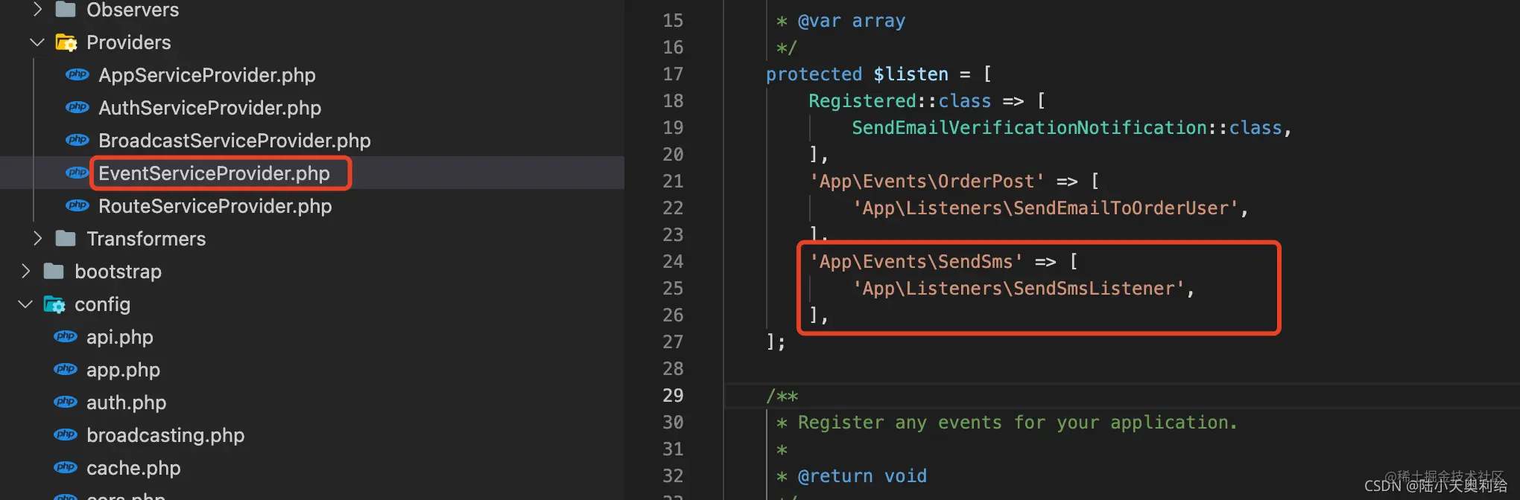The image size is (1520, 500).
Task: Open auth.php in config folder
Action: (x=127, y=403)
